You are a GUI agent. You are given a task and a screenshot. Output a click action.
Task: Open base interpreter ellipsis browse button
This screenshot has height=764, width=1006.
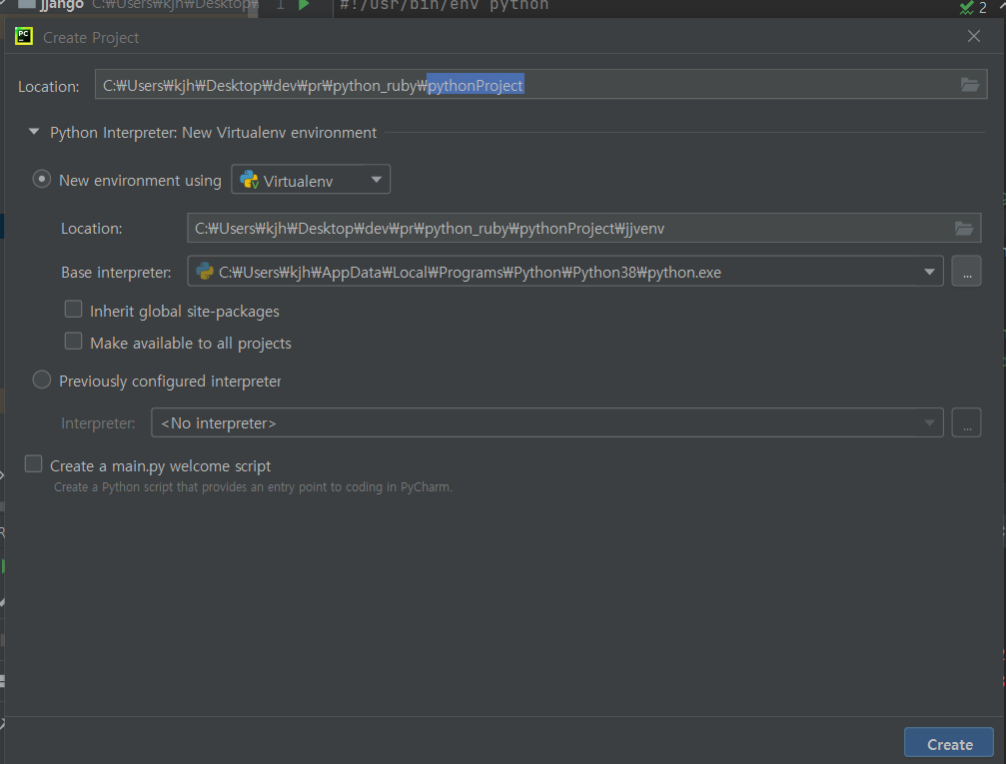[966, 272]
